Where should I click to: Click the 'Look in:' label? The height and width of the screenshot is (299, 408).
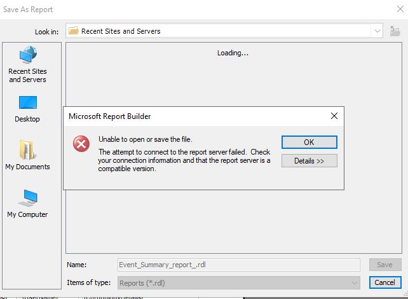point(47,32)
